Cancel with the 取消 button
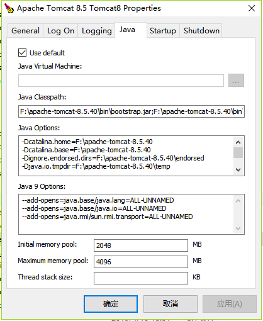This screenshot has width=263, height=321. 171,304
